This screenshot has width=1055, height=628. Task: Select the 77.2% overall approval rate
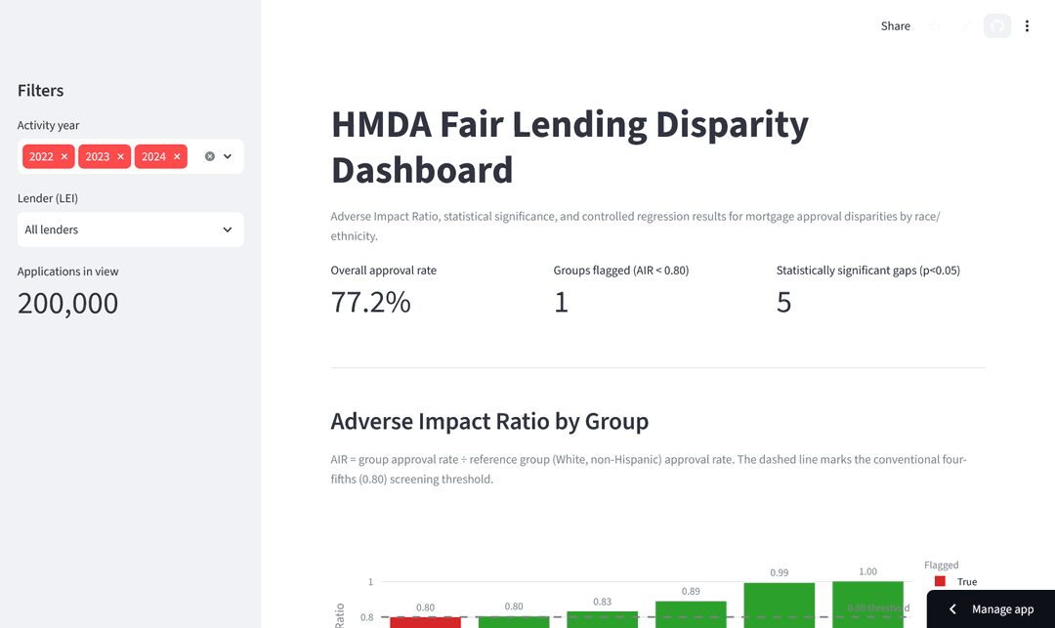[371, 302]
